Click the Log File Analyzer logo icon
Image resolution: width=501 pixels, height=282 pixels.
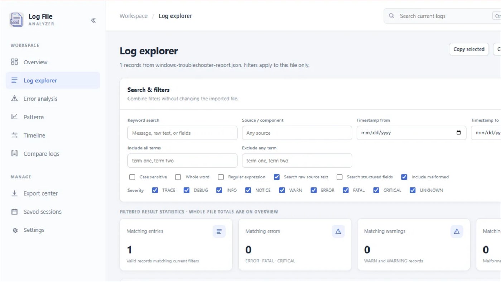point(16,20)
